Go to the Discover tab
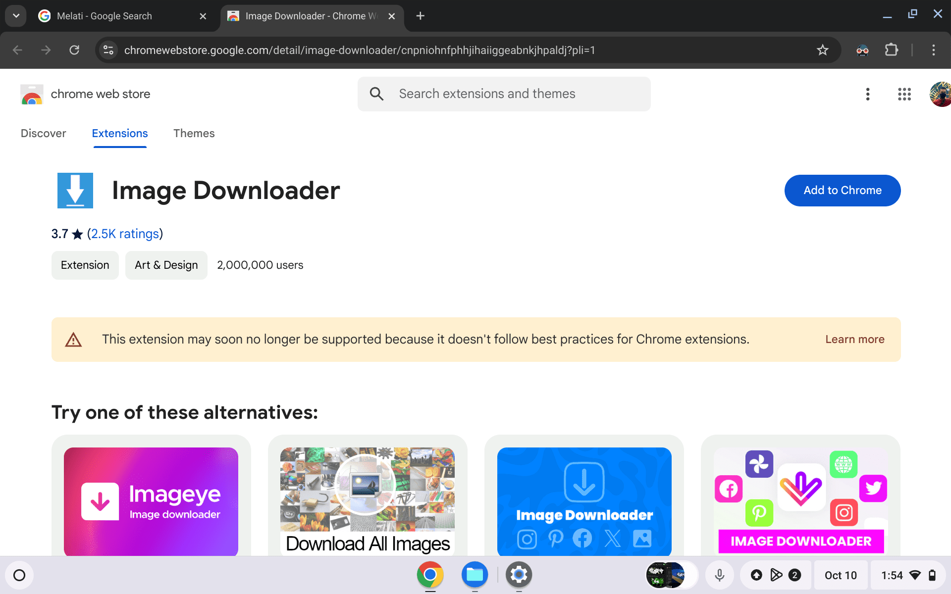 (44, 134)
